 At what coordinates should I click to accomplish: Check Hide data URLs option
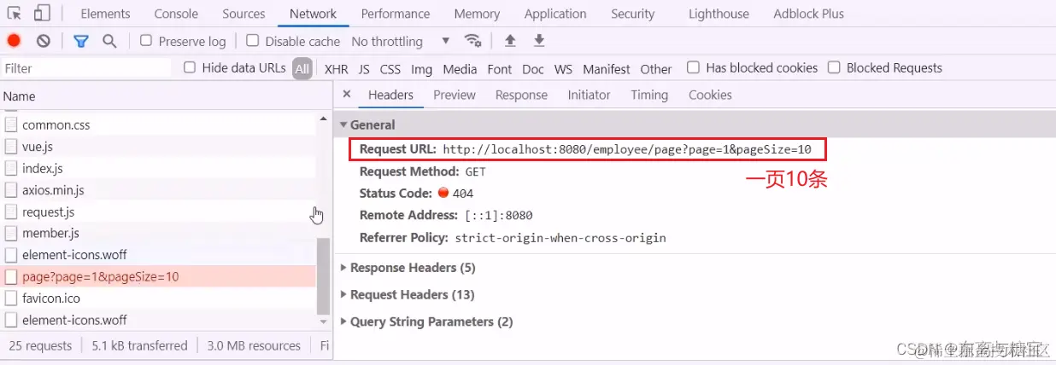[x=190, y=67]
